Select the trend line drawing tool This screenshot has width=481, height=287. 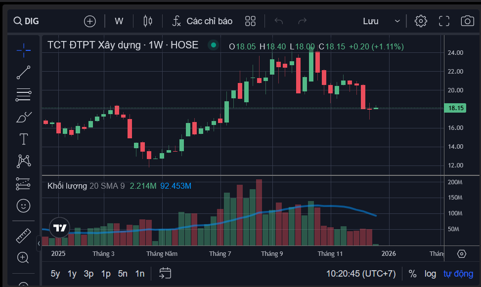[23, 72]
